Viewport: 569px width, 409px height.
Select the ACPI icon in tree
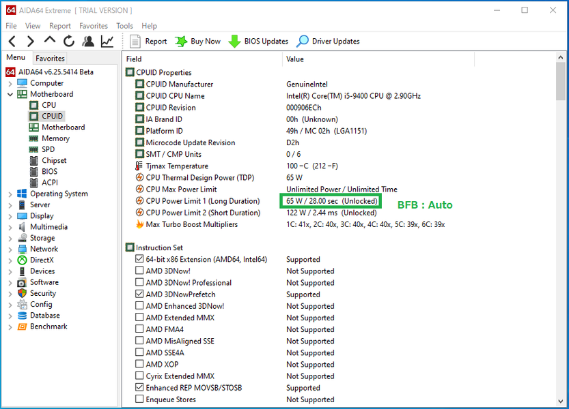tap(33, 183)
